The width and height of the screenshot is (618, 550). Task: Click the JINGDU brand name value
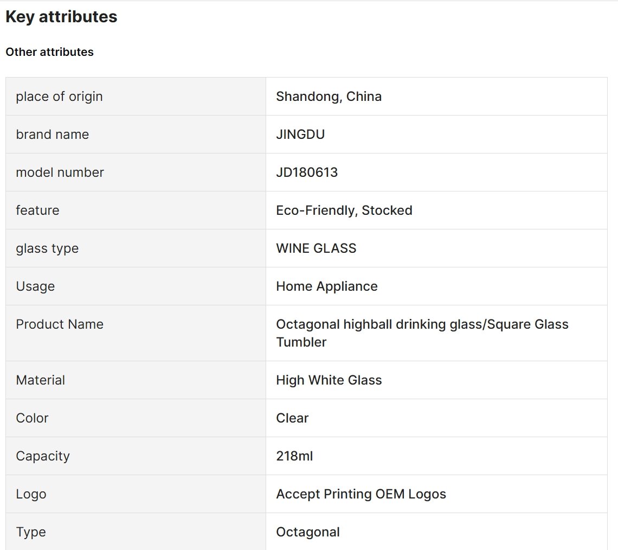[x=300, y=135]
